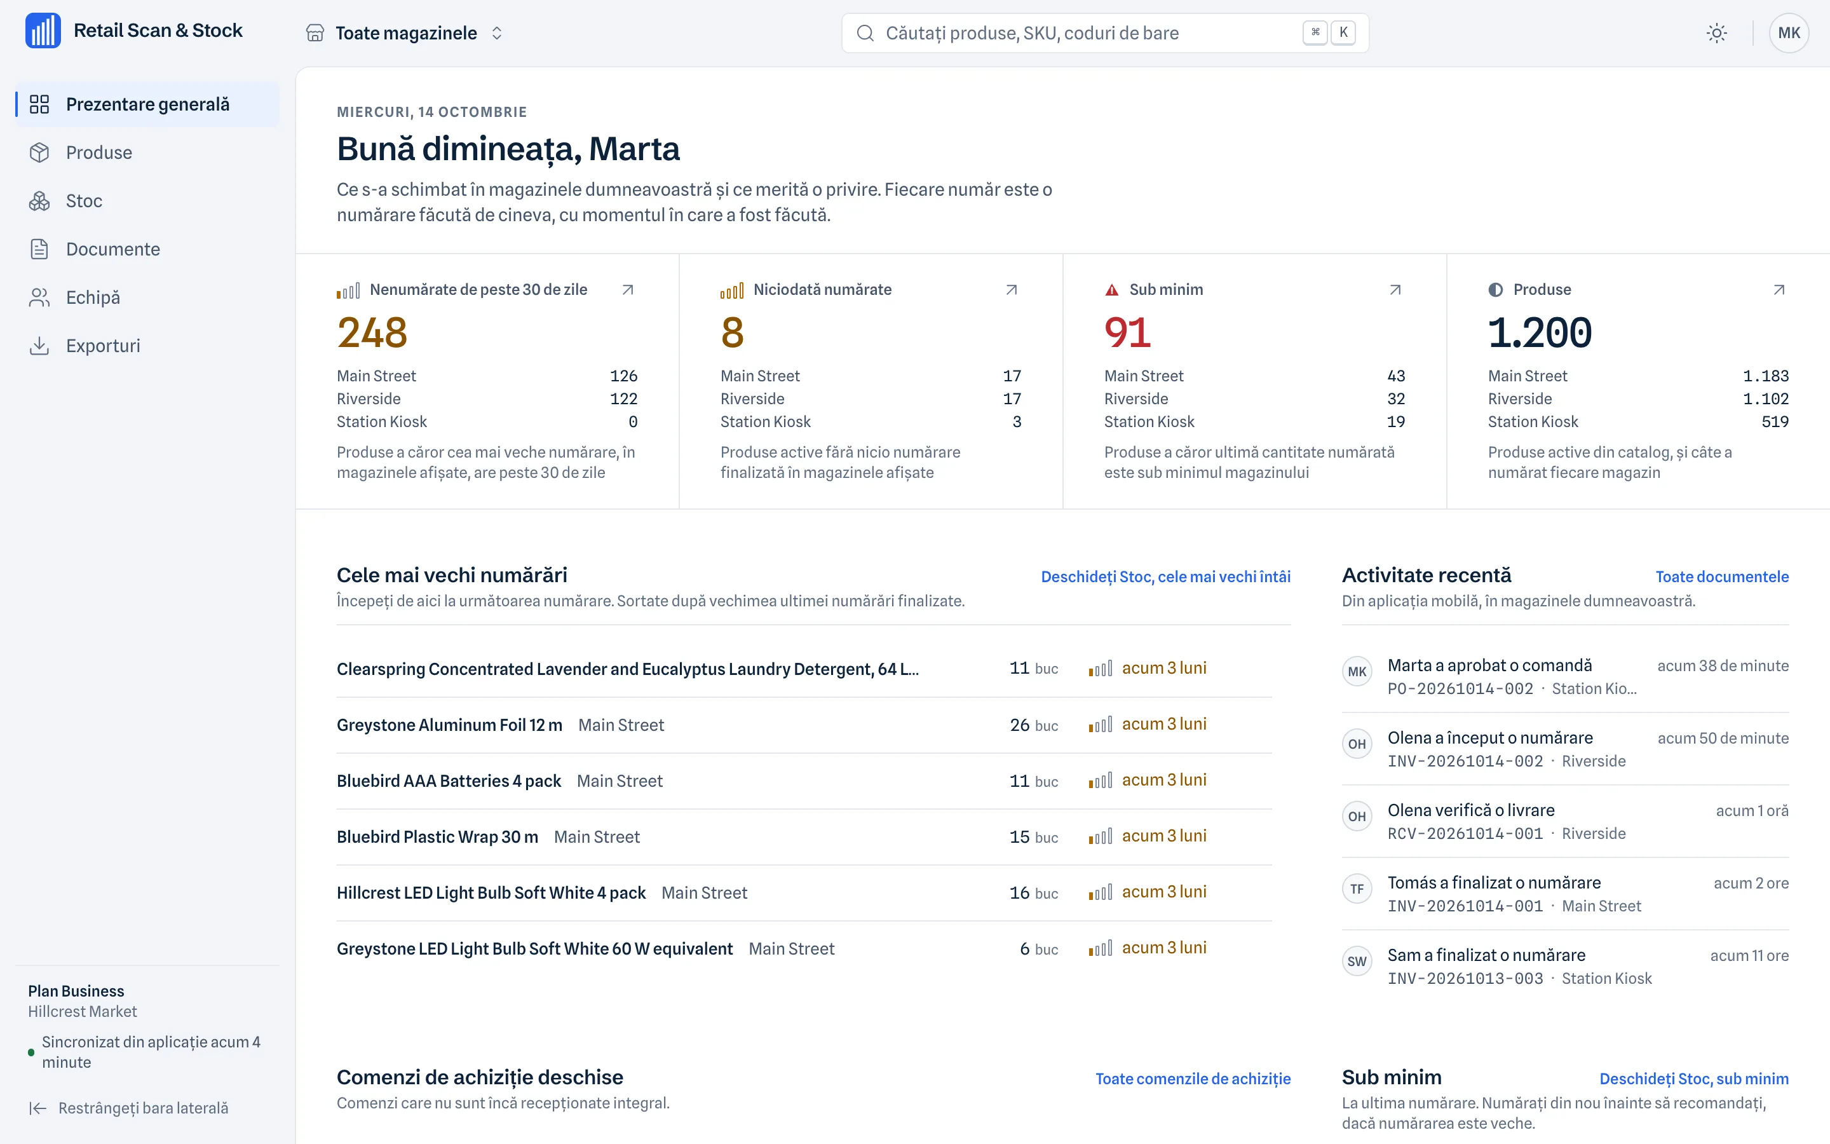Viewport: 1830px width, 1144px height.
Task: Click the Echipă team icon
Action: (x=39, y=297)
